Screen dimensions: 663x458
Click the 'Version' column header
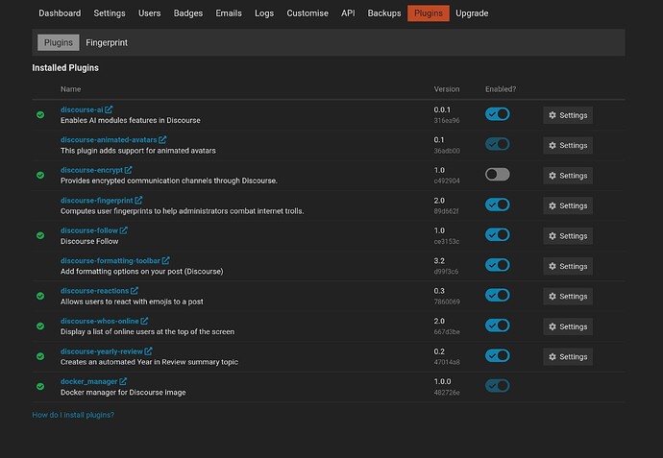(447, 89)
